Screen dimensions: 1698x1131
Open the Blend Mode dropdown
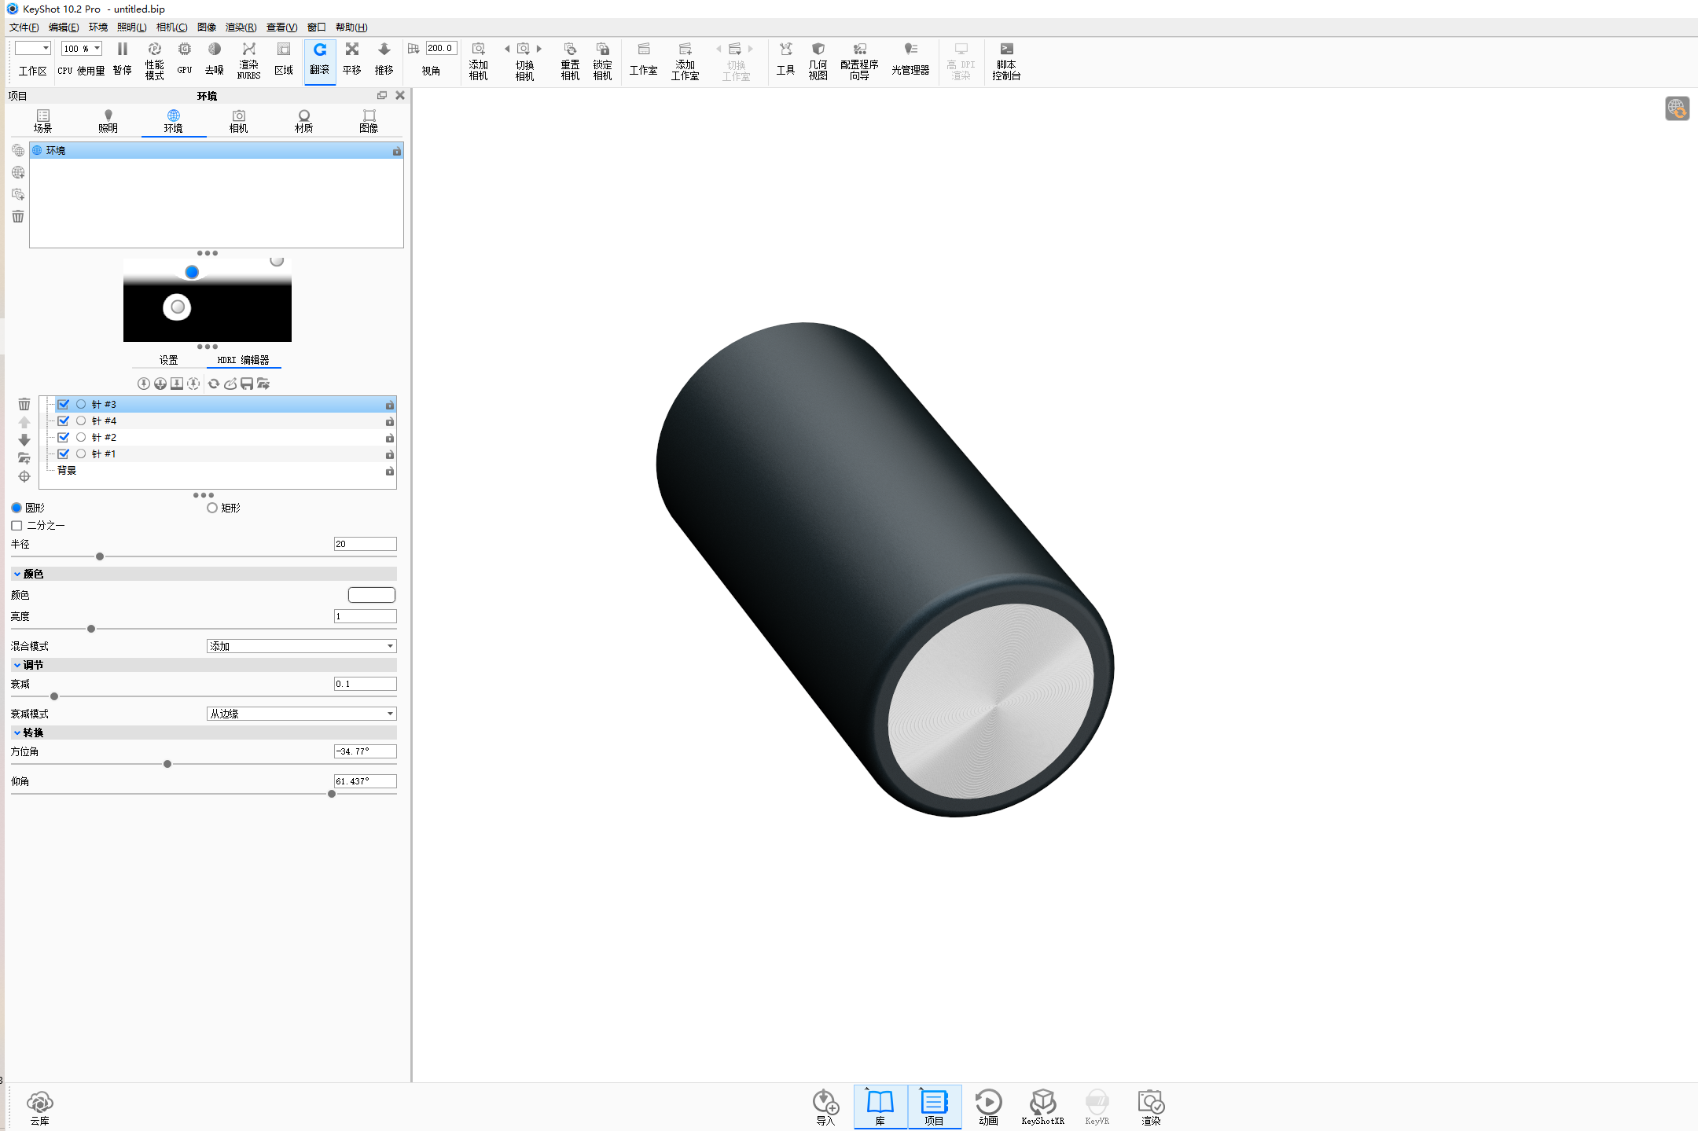[301, 646]
